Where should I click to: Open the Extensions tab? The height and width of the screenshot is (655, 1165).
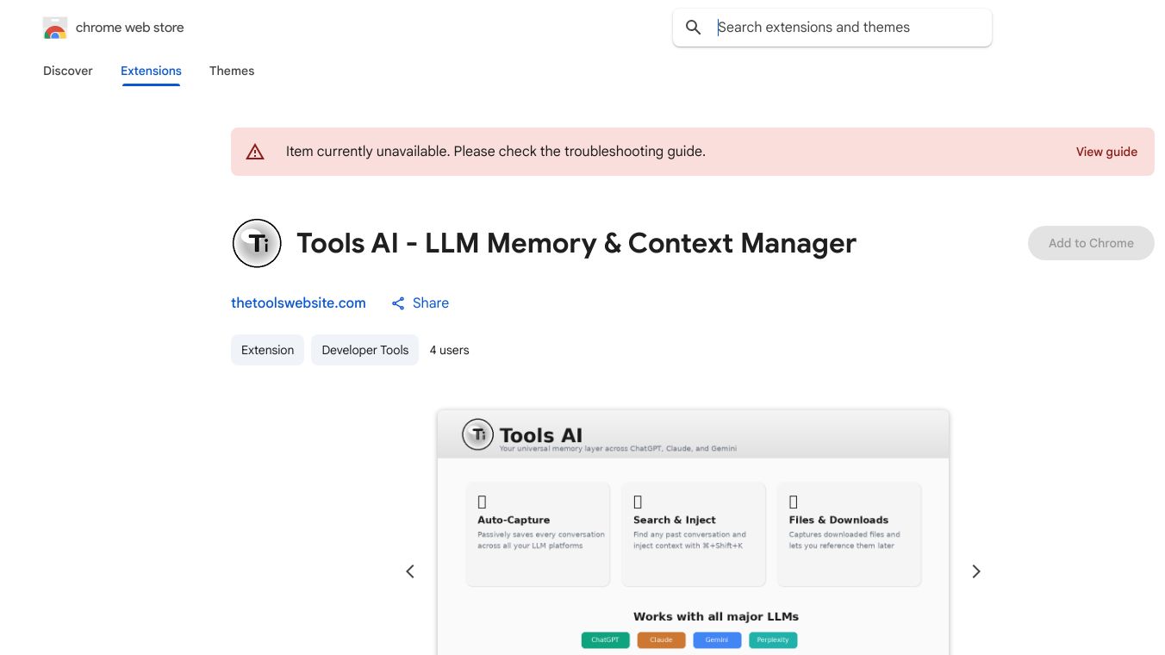pos(151,71)
